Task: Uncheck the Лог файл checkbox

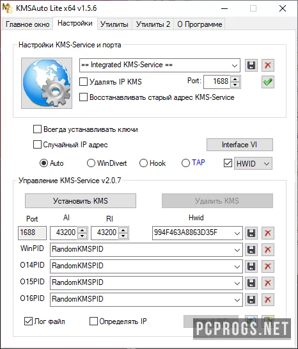Action: (x=28, y=321)
